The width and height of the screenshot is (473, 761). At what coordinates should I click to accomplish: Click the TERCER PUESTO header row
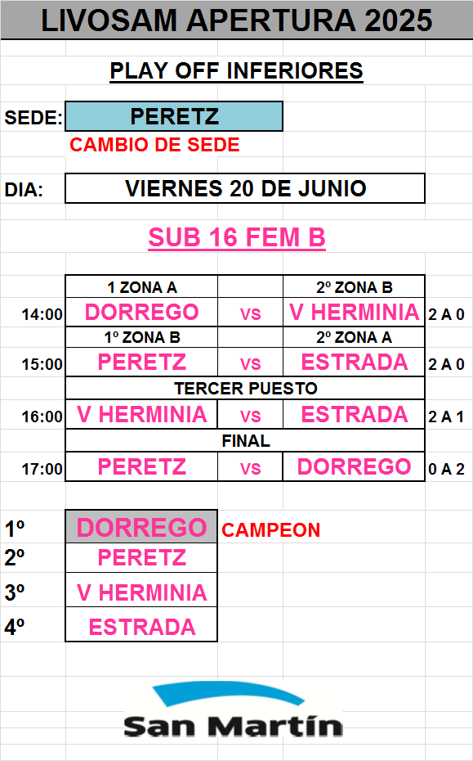click(245, 388)
